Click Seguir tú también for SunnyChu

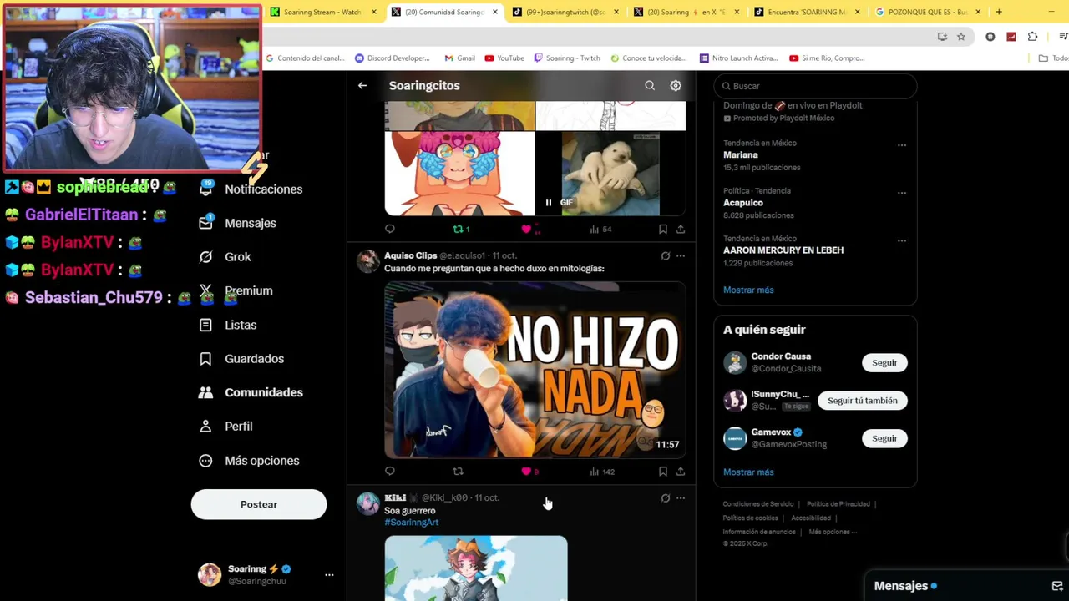(863, 401)
